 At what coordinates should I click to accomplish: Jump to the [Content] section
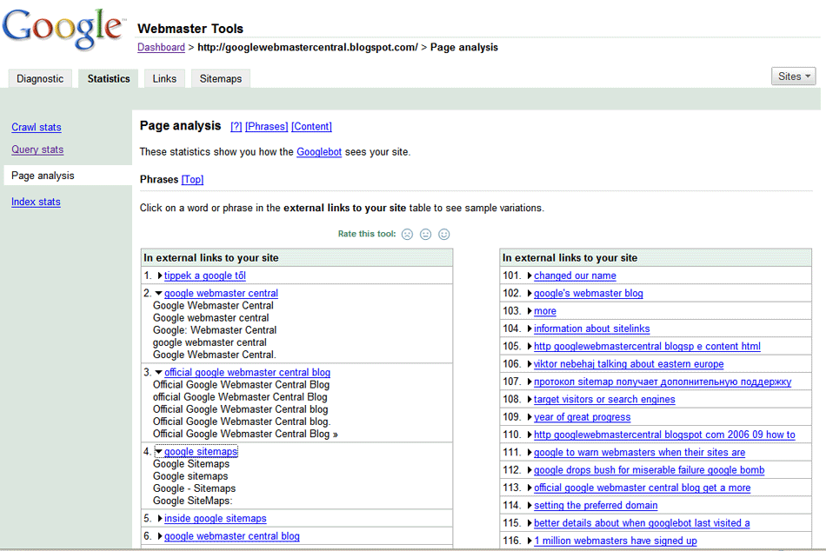[x=311, y=126]
